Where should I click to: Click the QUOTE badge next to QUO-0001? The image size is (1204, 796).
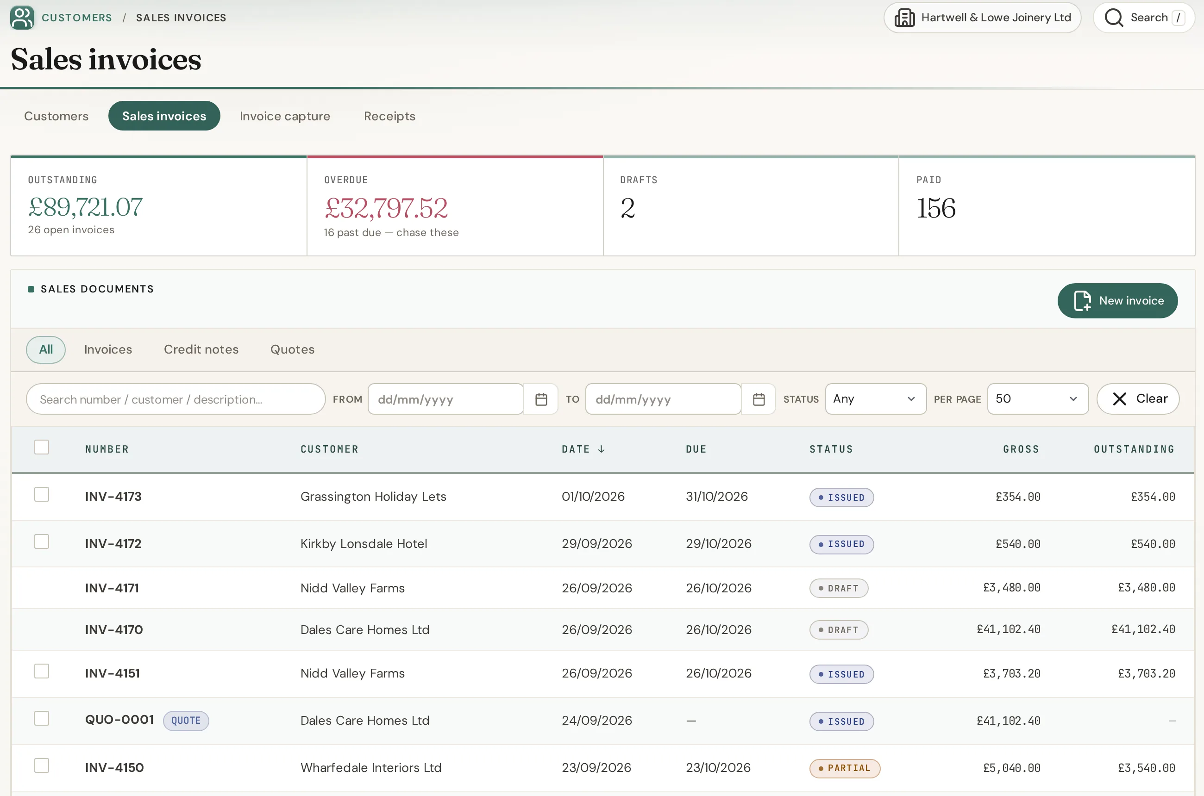186,721
